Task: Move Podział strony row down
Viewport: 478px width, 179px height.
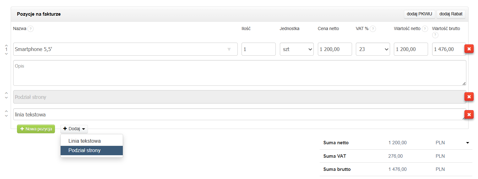Action: click(x=6, y=98)
